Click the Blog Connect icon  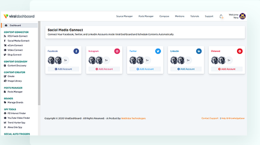pyautogui.click(x=5, y=55)
